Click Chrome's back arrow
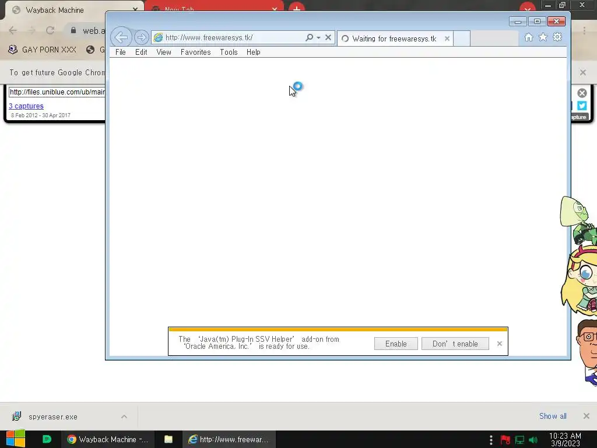 (13, 30)
